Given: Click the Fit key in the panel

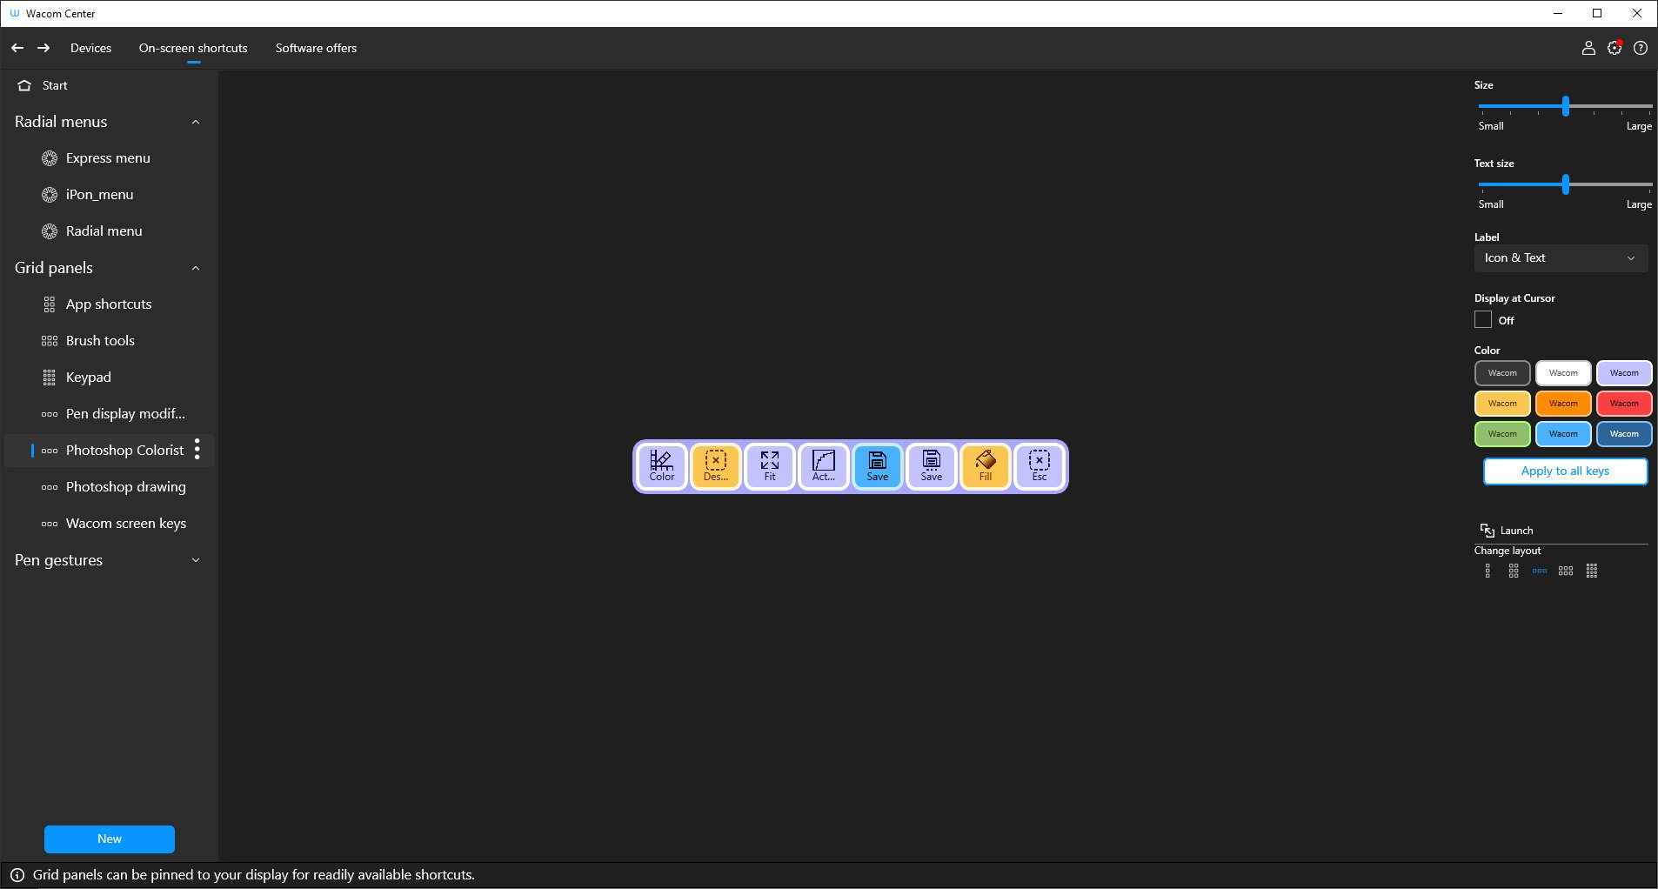Looking at the screenshot, I should [x=770, y=466].
